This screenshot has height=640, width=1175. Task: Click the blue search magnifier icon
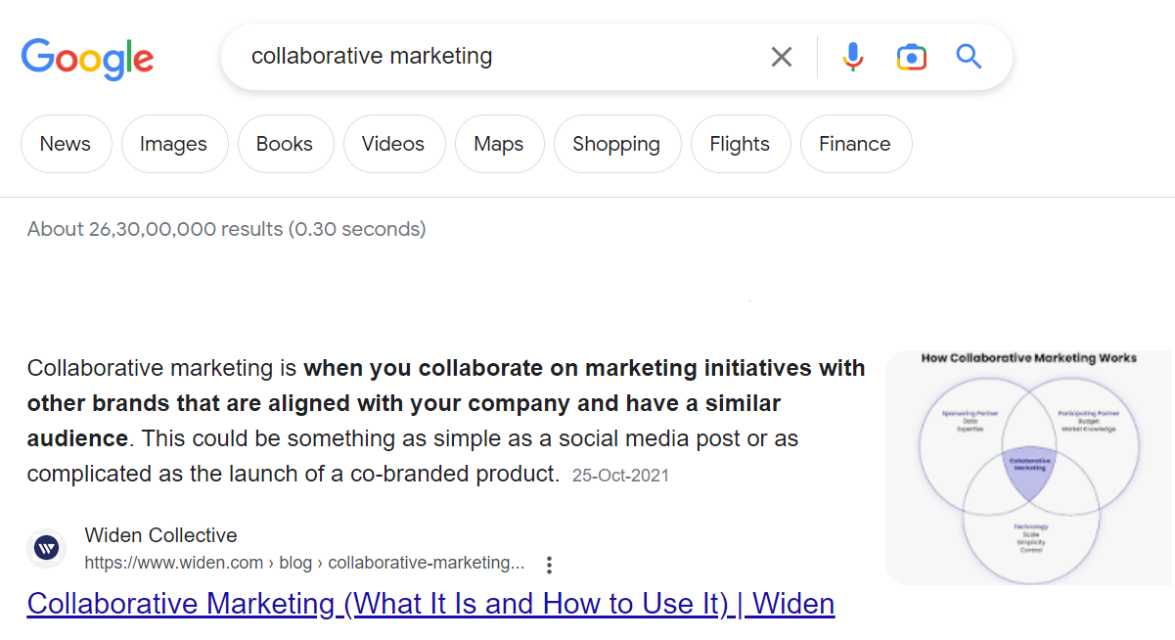point(969,57)
